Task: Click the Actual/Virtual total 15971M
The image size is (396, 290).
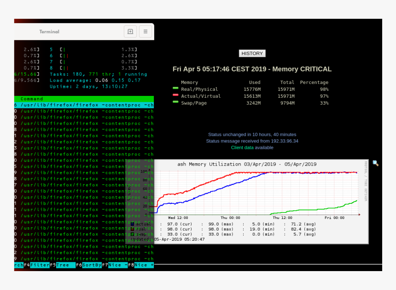Action: point(286,96)
